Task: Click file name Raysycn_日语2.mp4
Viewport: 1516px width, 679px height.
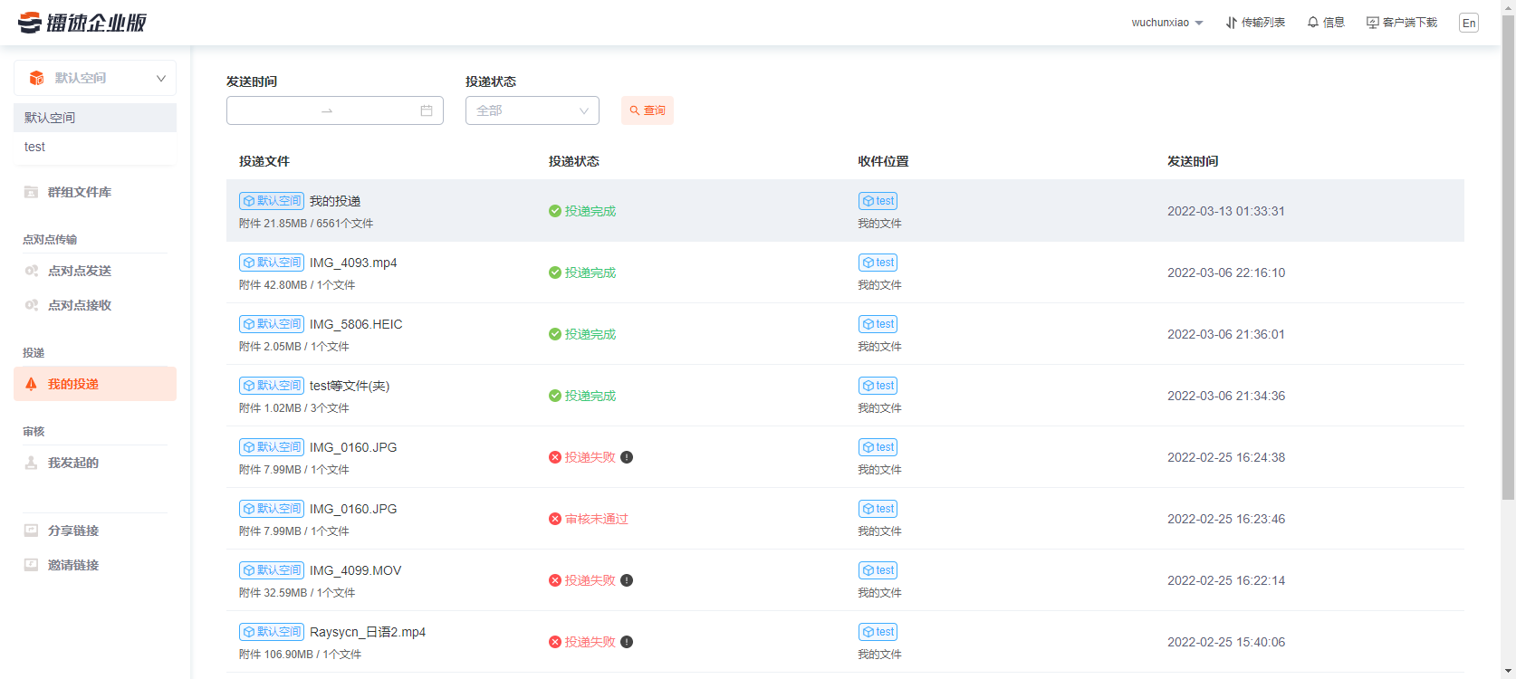Action: tap(368, 632)
